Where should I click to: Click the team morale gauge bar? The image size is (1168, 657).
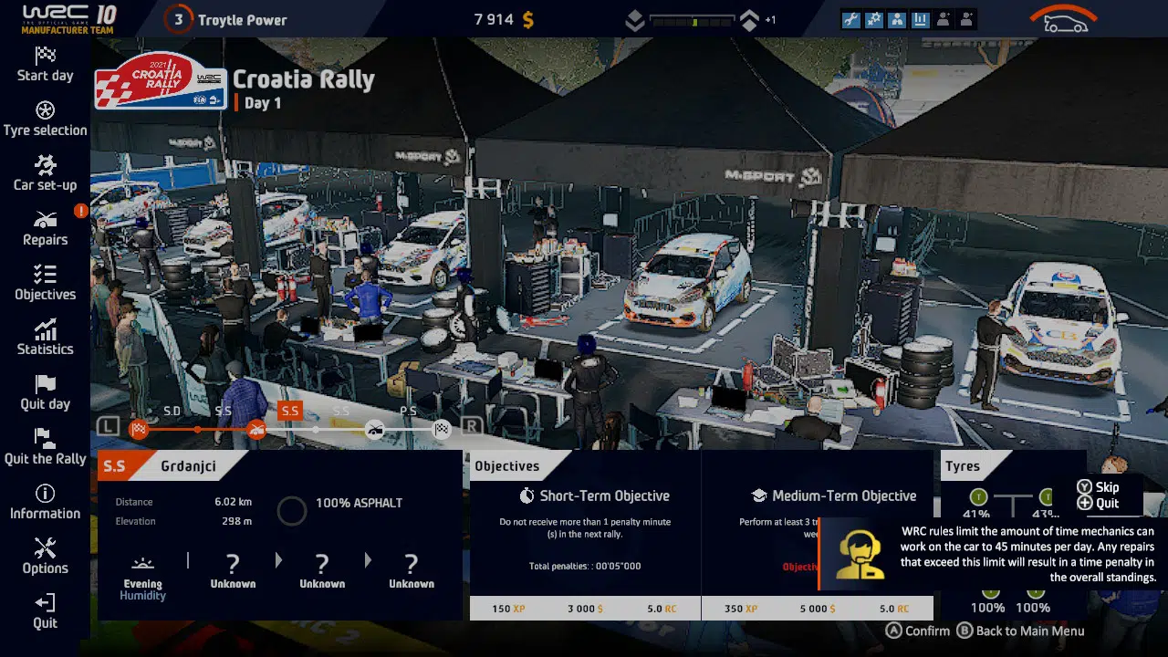[x=692, y=20]
